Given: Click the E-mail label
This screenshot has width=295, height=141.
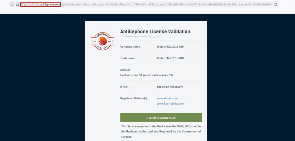Looking at the screenshot, I should coord(124,87).
